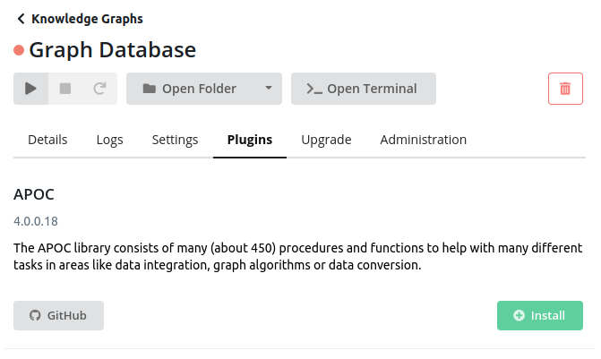
Task: Click the plus icon on Install
Action: point(519,315)
